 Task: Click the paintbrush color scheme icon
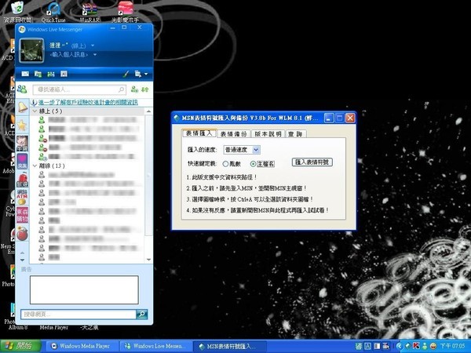tap(126, 74)
